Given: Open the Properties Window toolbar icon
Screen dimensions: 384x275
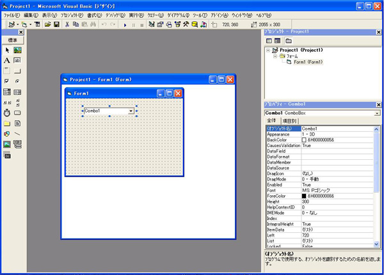Looking at the screenshot, I should [x=160, y=24].
